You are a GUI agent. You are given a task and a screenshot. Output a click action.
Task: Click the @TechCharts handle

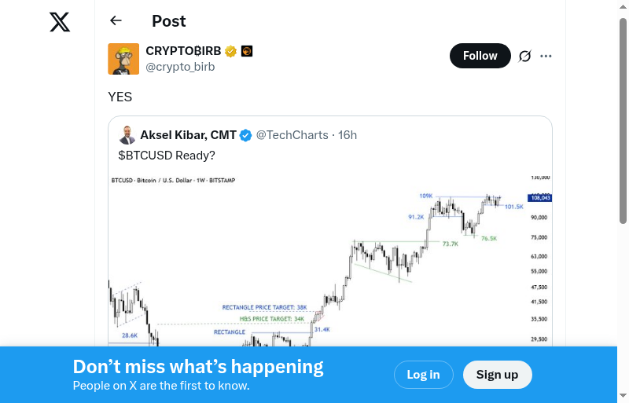[x=292, y=135]
